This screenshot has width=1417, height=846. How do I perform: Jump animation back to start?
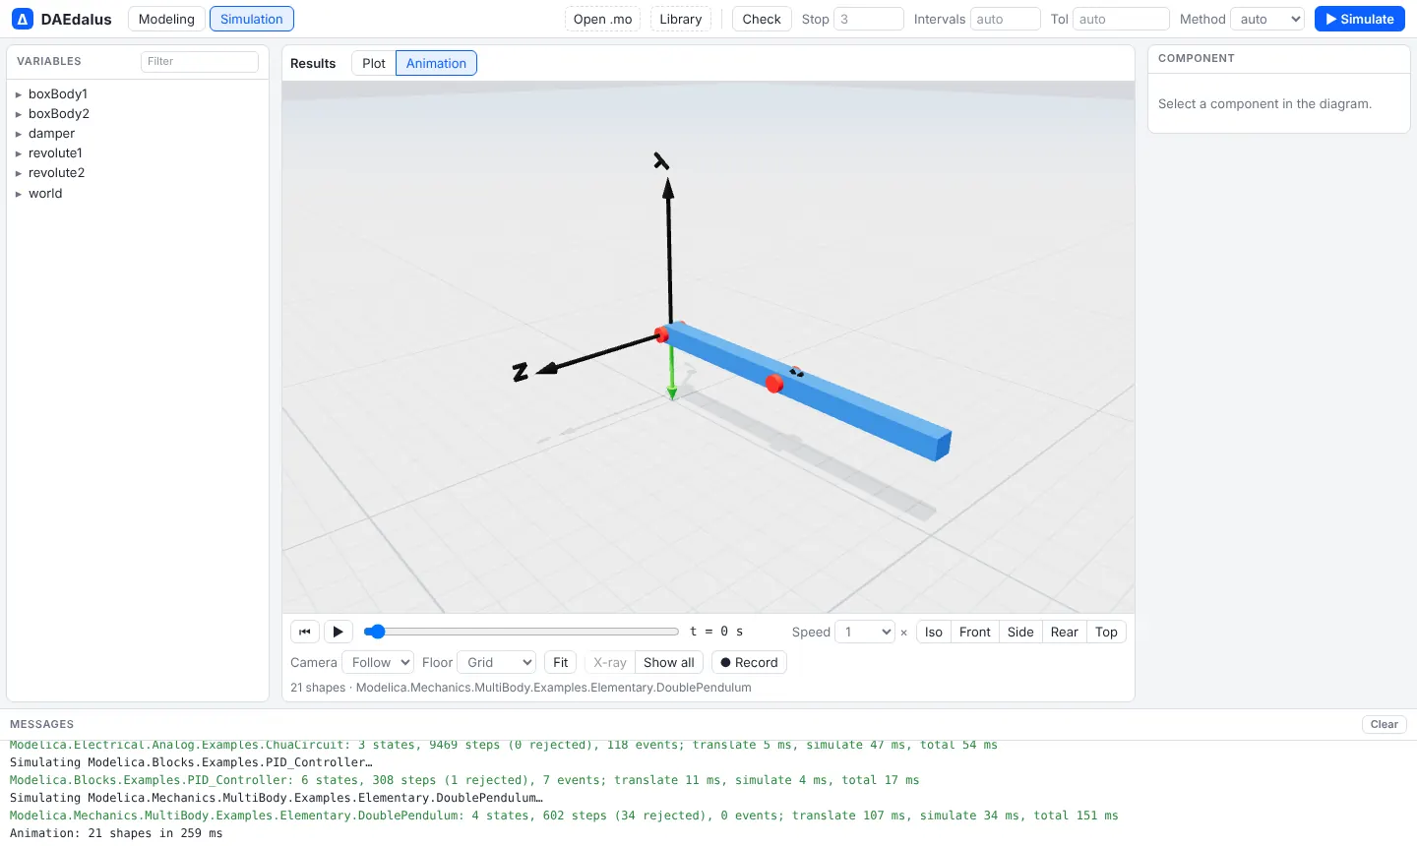[305, 632]
